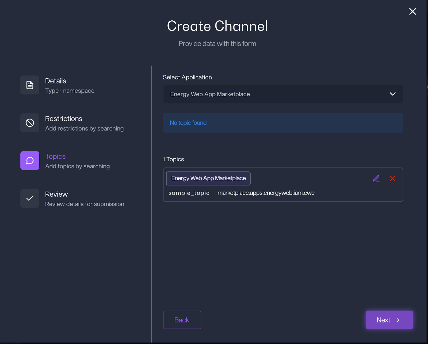The height and width of the screenshot is (344, 428).
Task: Click the purple Topics chat bubble icon
Action: (30, 160)
